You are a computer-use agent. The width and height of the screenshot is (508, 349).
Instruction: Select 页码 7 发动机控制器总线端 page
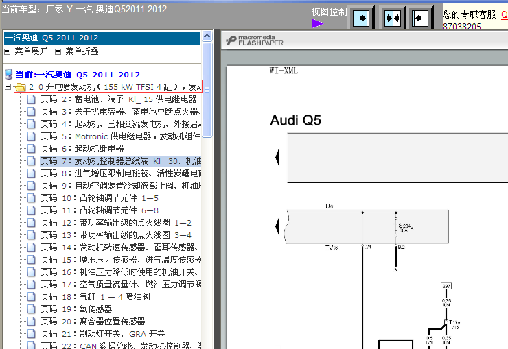121,161
